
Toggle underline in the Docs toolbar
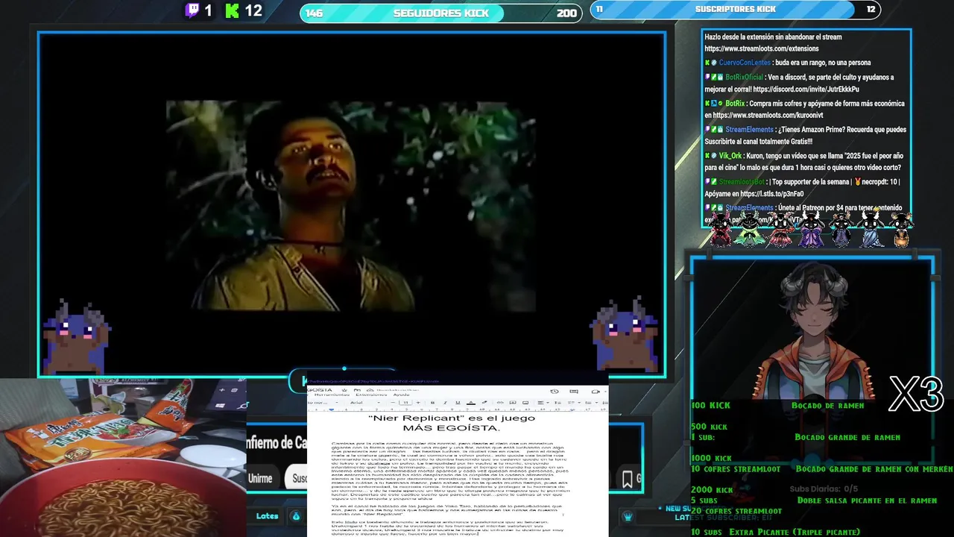458,403
